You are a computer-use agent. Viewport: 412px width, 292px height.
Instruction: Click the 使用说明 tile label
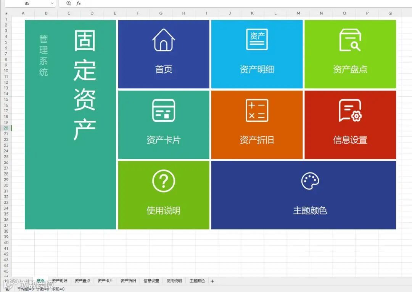tap(163, 211)
